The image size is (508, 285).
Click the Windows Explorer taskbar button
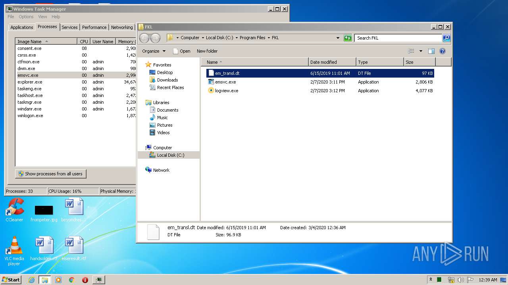point(45,280)
